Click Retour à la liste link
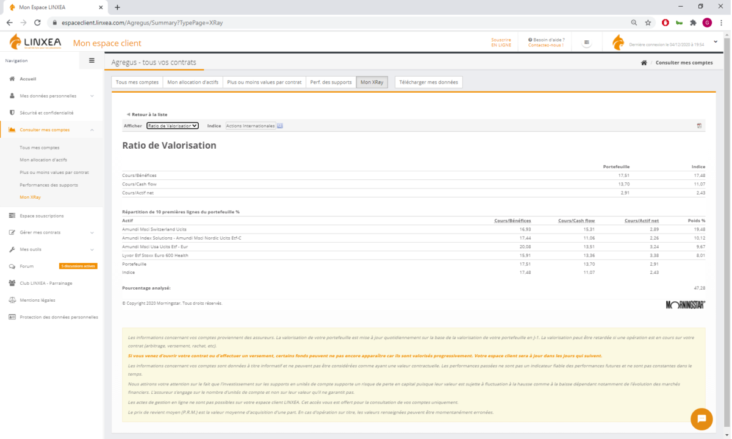This screenshot has width=732, height=439. 147,115
